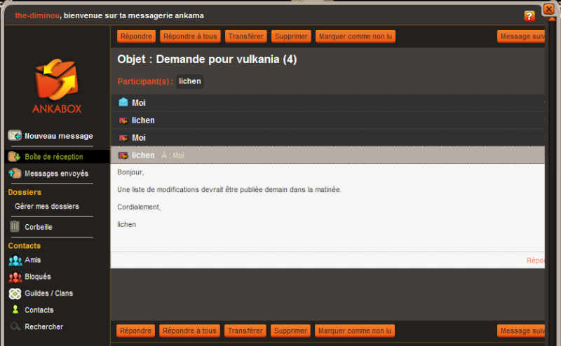Close the messagerie window with the X

548,9
